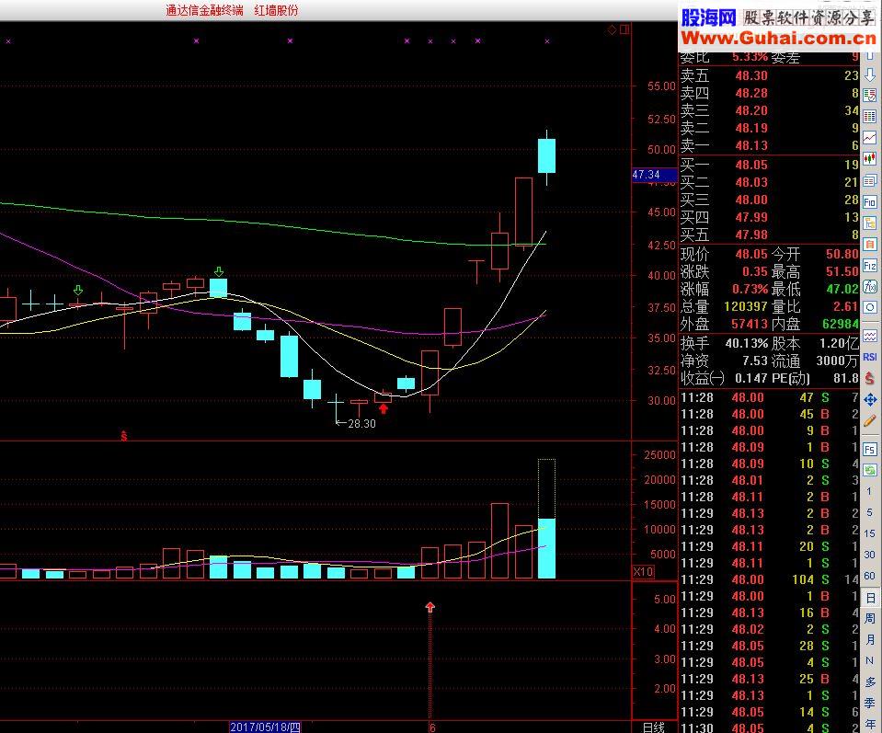Click the 买四 price 47.99
Image resolution: width=882 pixels, height=733 pixels.
click(751, 217)
